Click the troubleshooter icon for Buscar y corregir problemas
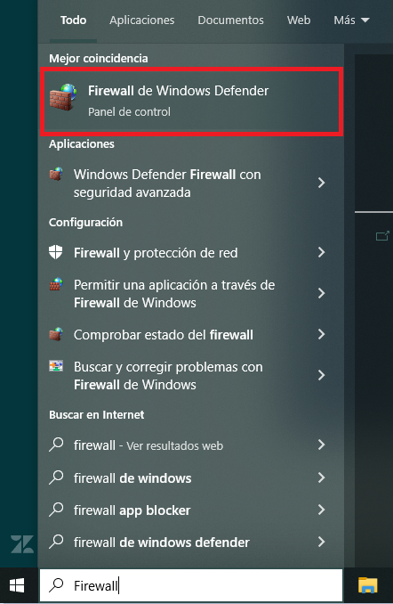This screenshot has width=393, height=604. (56, 366)
